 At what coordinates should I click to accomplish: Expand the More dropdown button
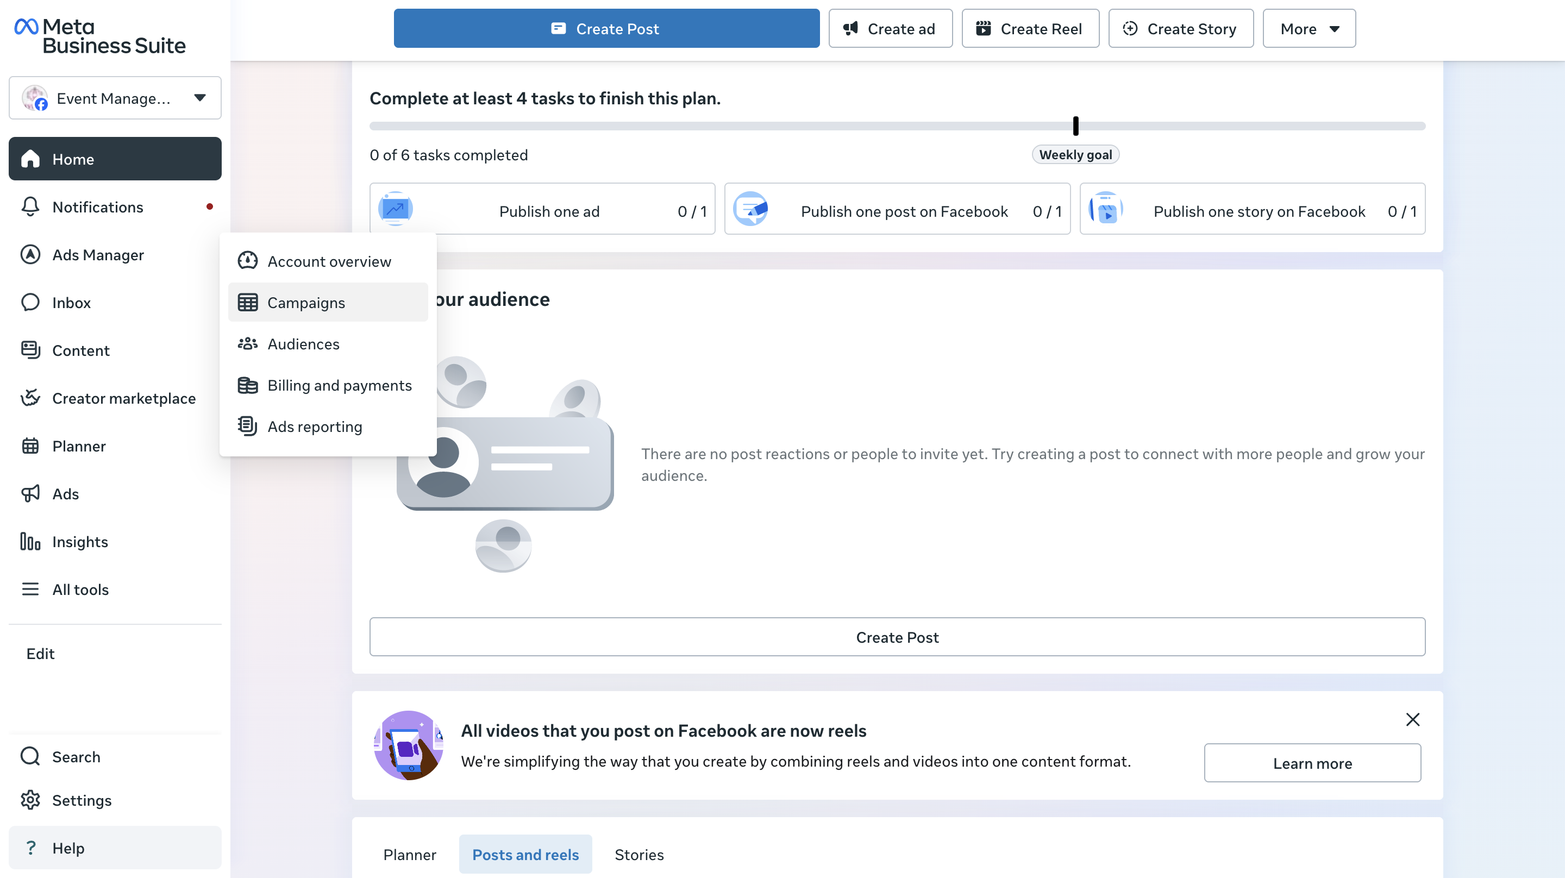pos(1309,29)
